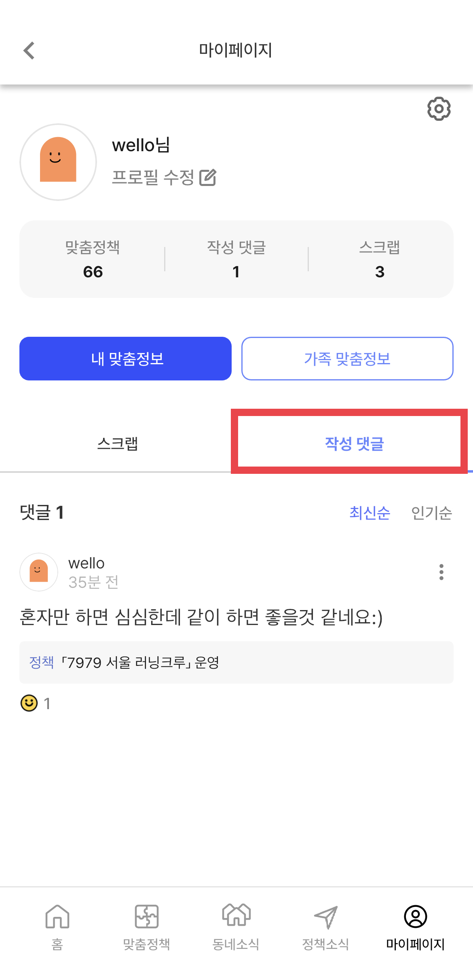Sort comments by 인기순
The image size is (473, 961).
pyautogui.click(x=431, y=513)
